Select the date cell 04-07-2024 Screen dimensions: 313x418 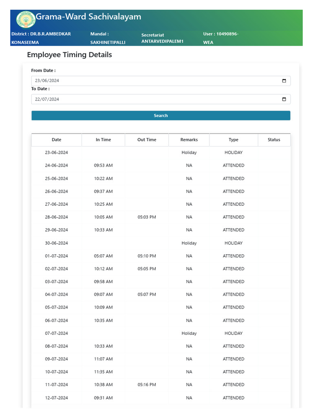56,294
